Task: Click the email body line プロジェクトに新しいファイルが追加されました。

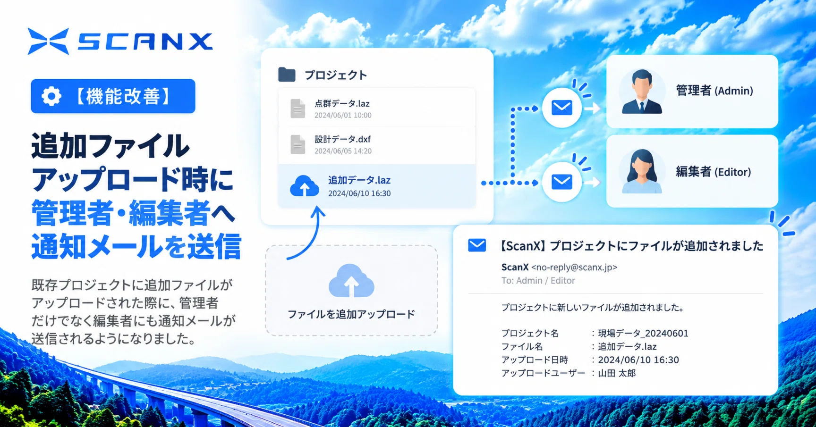Action: 593,307
